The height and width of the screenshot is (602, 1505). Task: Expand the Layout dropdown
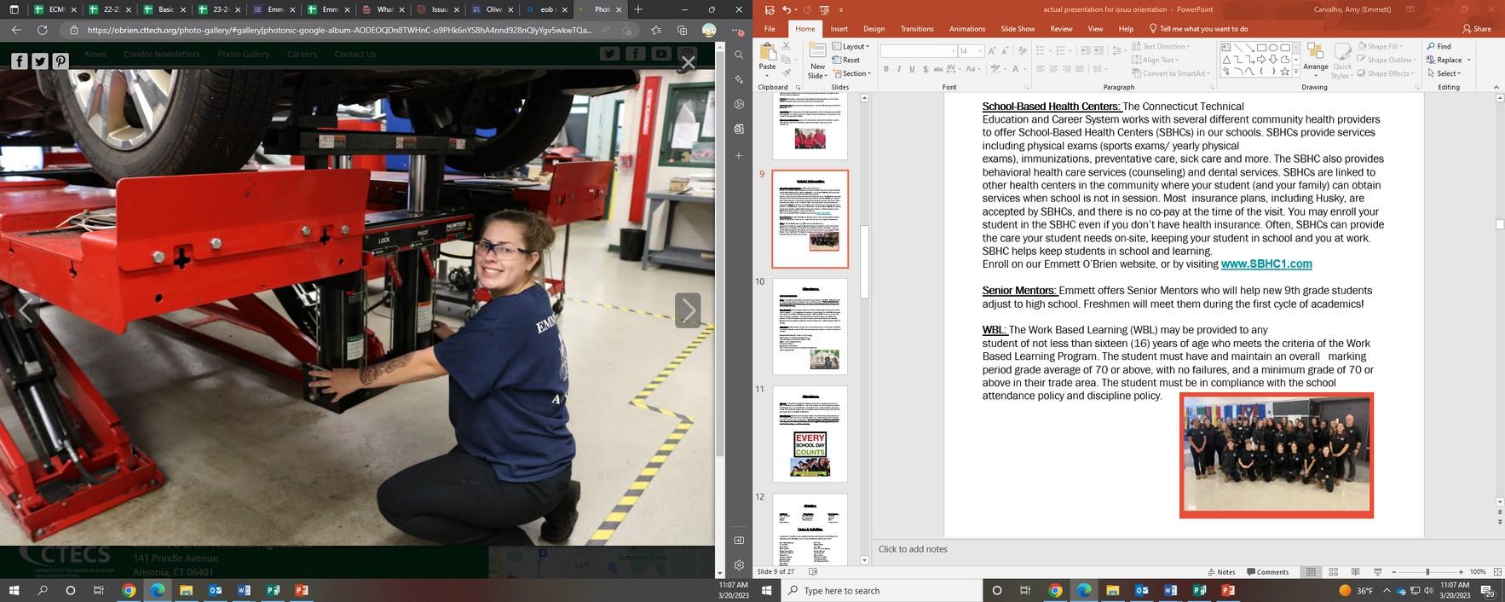pos(852,47)
